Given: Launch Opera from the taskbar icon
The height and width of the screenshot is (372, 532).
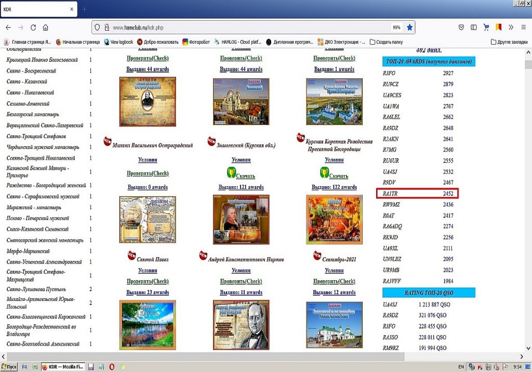Looking at the screenshot, I should coord(112,367).
